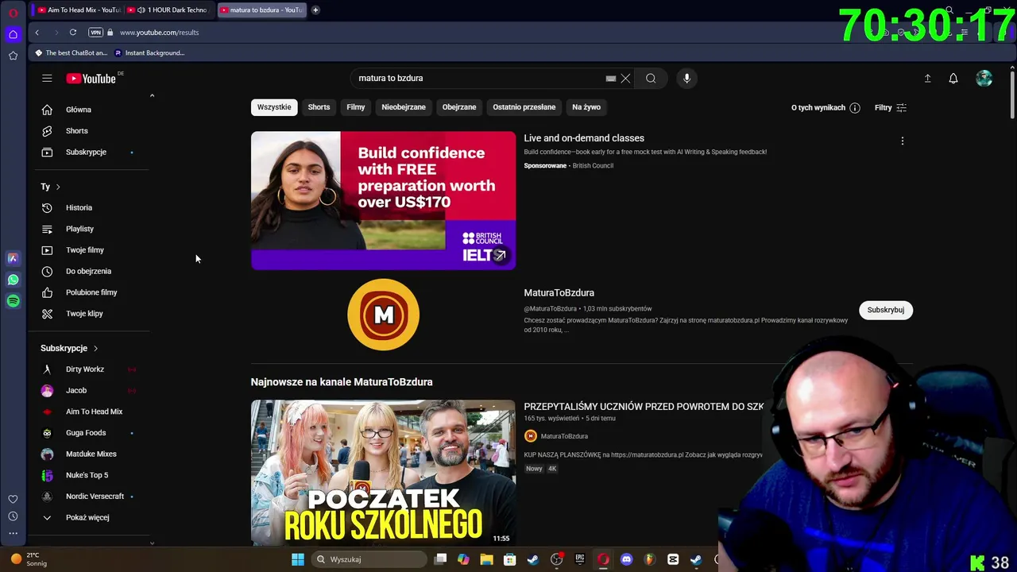The height and width of the screenshot is (572, 1017).
Task: Click the page vertical scrollbar
Action: pyautogui.click(x=1012, y=95)
